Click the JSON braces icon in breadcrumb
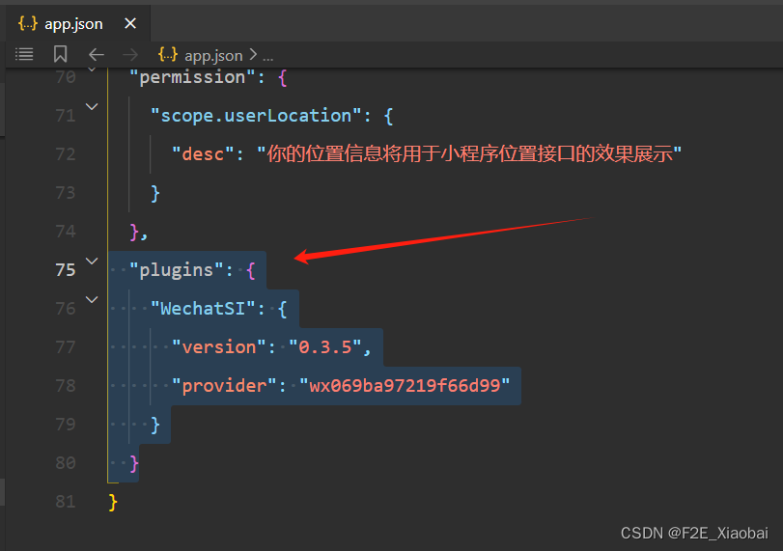 pos(168,54)
